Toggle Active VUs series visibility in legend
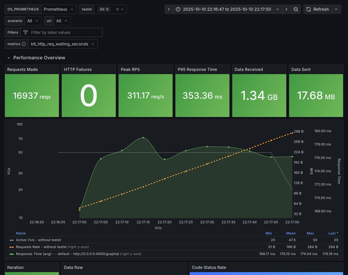This screenshot has width=348, height=275. (39, 240)
